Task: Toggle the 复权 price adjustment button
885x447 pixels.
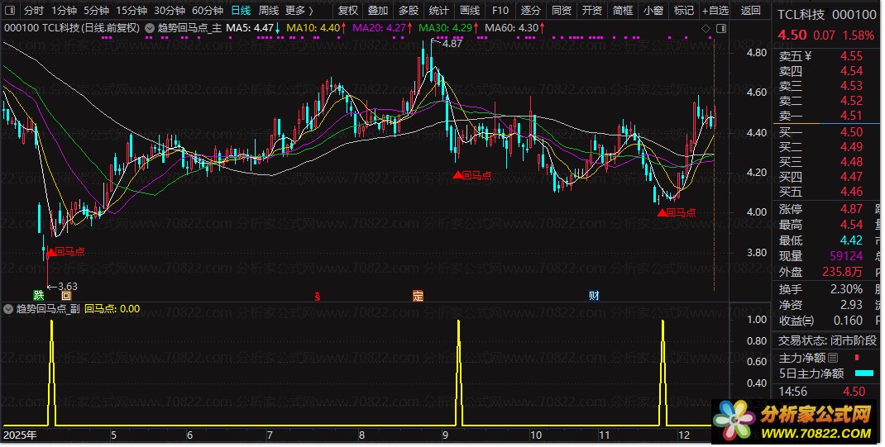Action: pyautogui.click(x=348, y=11)
